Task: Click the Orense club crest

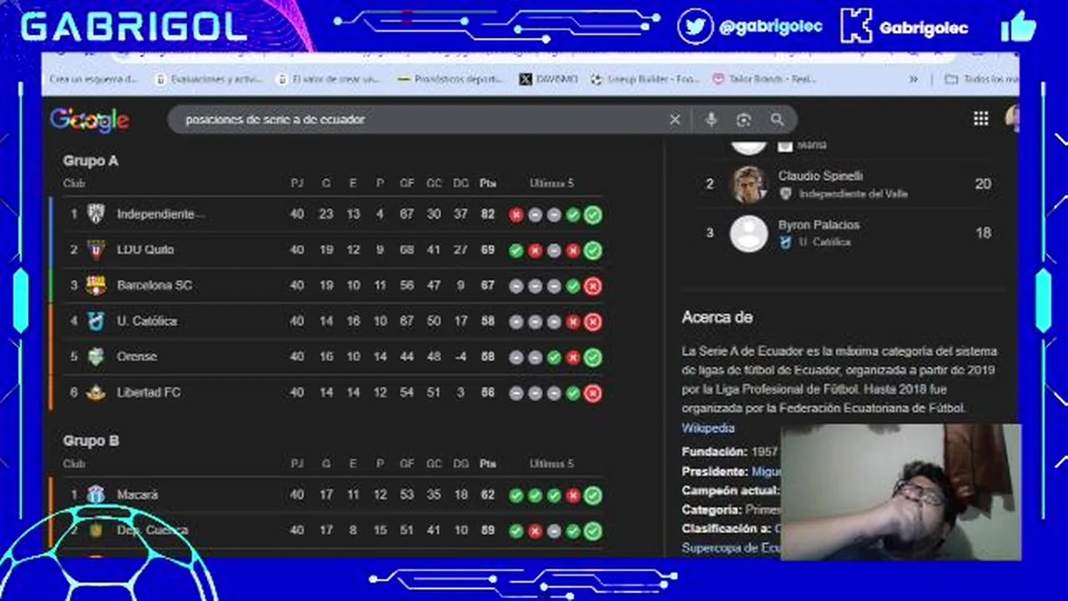Action: [96, 356]
